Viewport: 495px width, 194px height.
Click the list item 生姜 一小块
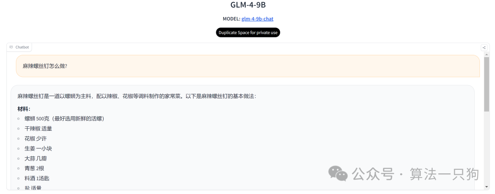coord(38,148)
